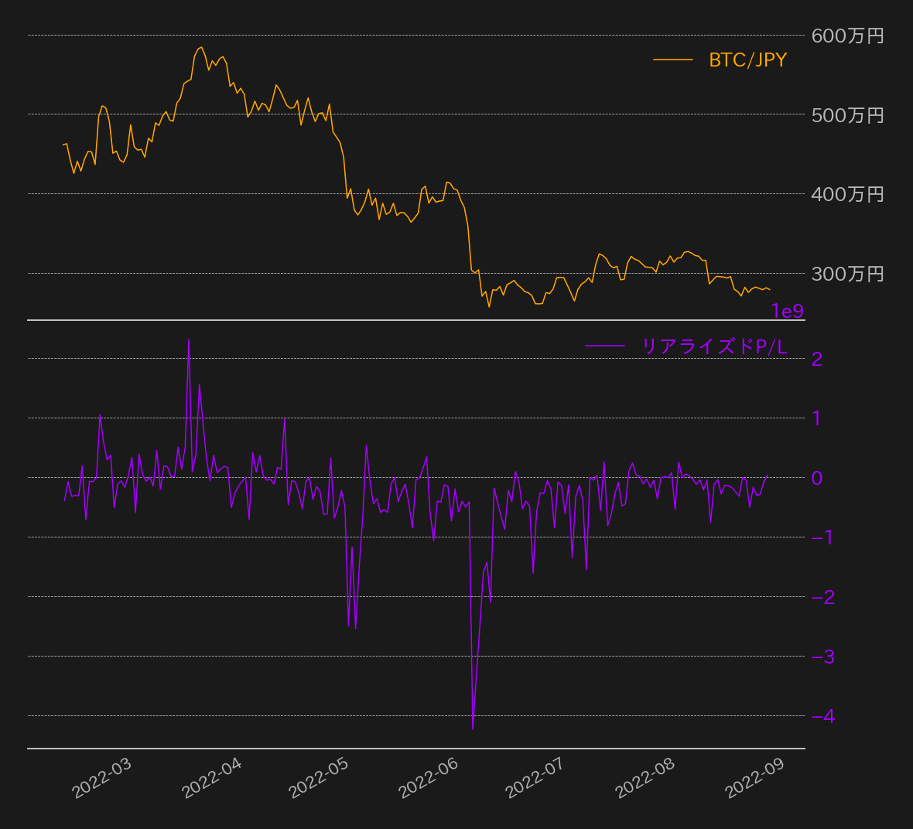Click the 2022-03 date axis label
This screenshot has height=829, width=913.
102,778
